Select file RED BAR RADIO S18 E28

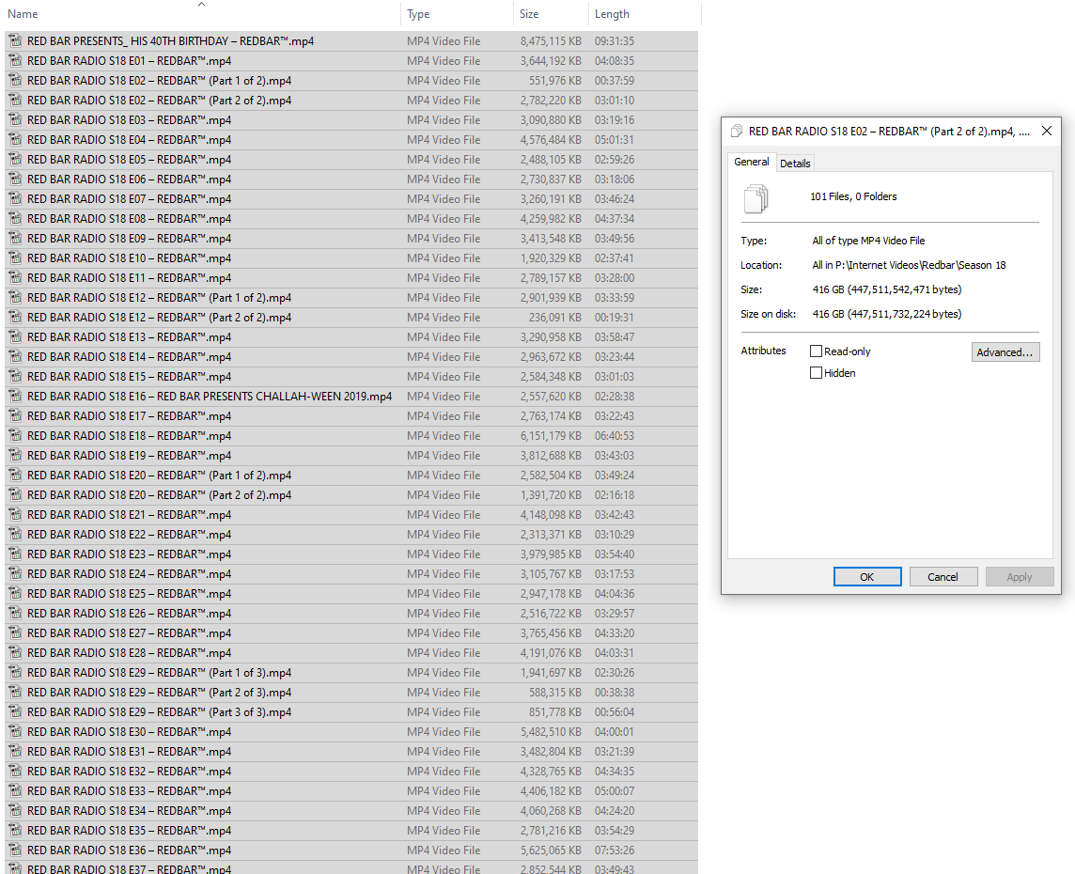pos(351,653)
